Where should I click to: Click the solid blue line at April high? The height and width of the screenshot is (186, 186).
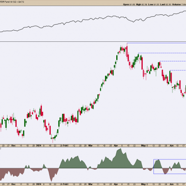point(156,43)
